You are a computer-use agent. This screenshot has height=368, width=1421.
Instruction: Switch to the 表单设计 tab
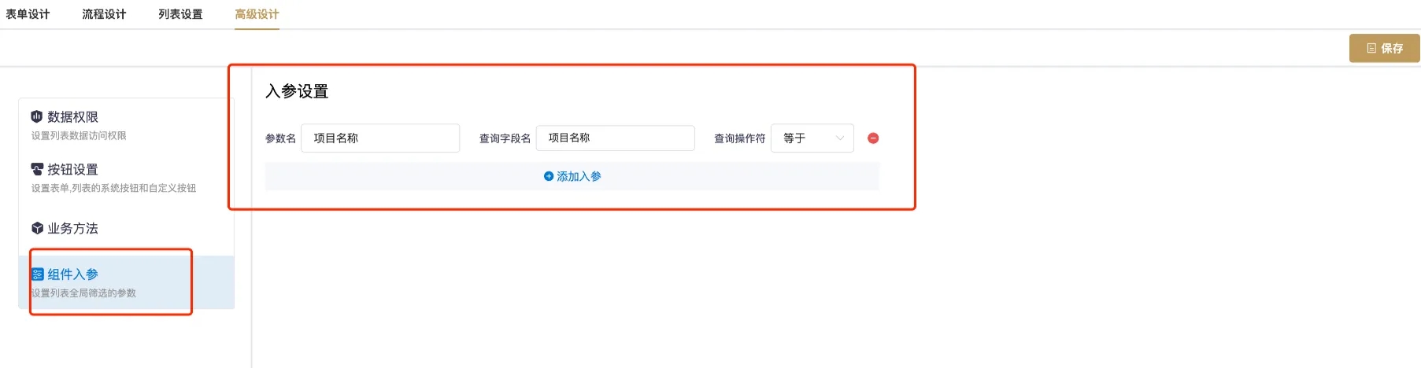[x=28, y=14]
